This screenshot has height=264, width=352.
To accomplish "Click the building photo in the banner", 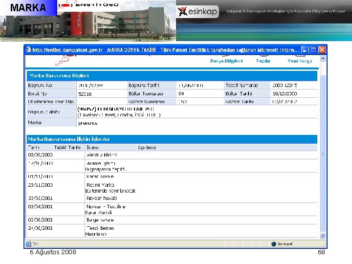I will pyautogui.click(x=88, y=23).
